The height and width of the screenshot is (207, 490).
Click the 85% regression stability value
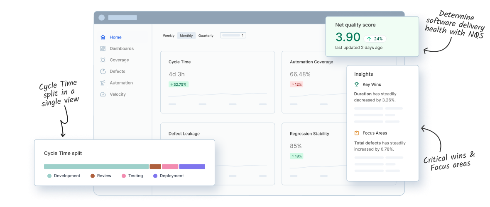click(296, 146)
